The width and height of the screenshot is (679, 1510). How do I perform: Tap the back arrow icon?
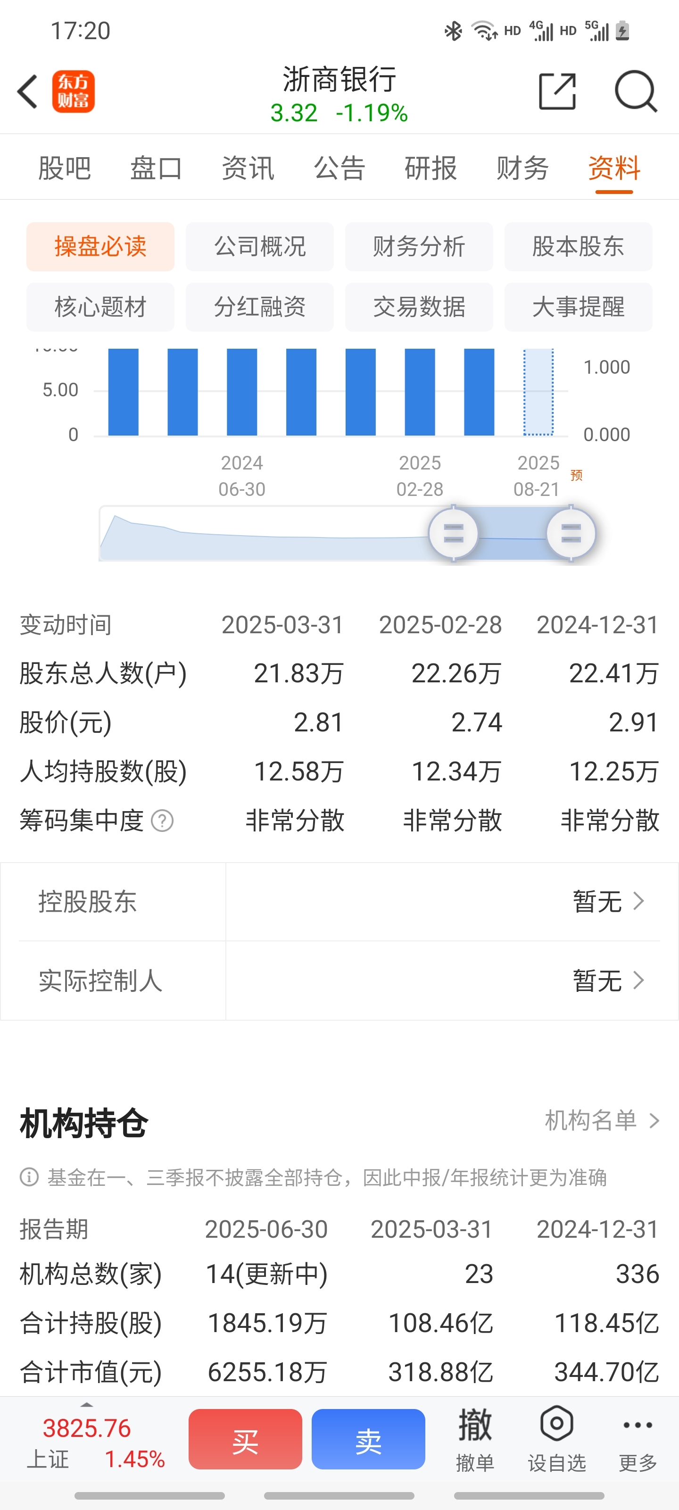tap(27, 92)
